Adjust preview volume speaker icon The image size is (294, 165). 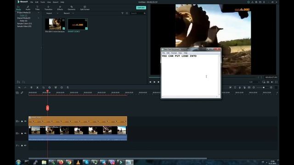[272, 82]
